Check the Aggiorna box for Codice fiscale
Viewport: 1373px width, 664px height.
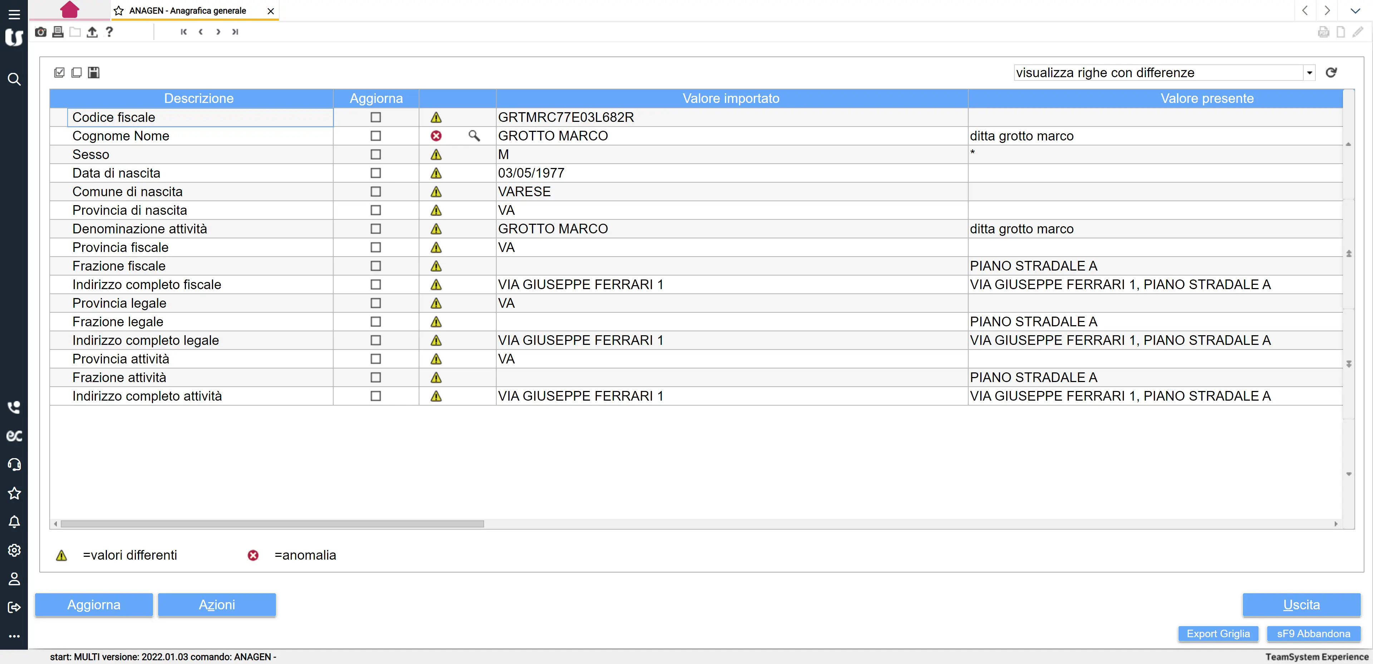pos(376,117)
